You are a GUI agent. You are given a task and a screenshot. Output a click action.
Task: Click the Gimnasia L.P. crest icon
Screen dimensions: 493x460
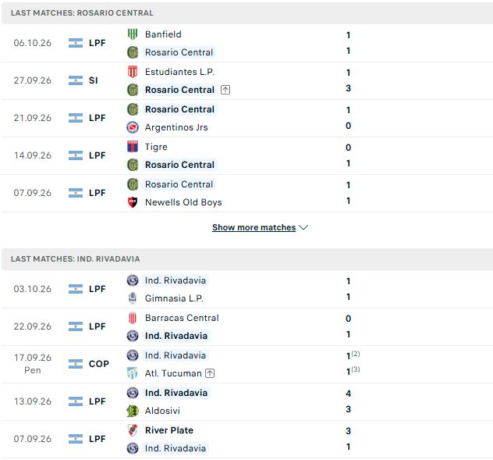[x=133, y=298]
